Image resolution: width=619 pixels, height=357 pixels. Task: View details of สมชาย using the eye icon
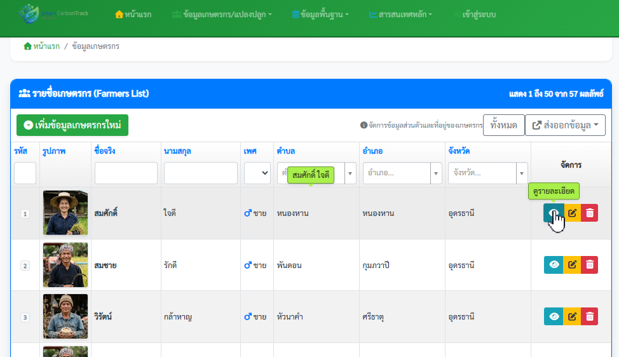(554, 265)
